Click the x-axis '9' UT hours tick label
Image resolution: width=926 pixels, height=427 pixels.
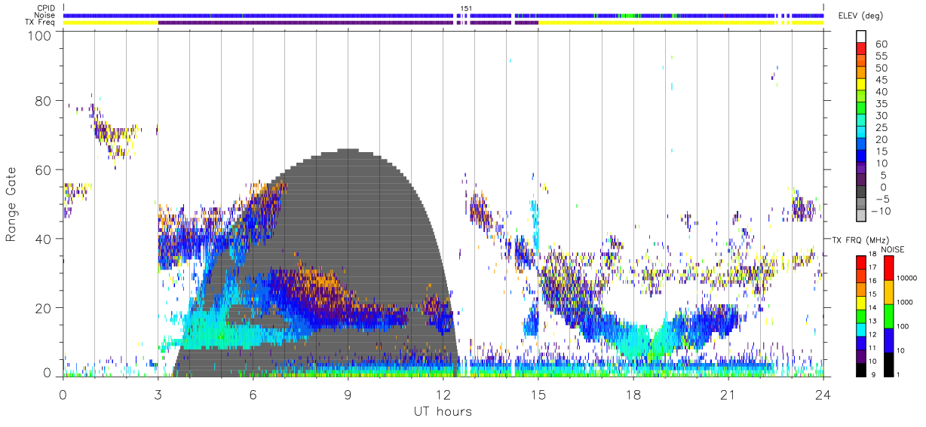coord(348,394)
